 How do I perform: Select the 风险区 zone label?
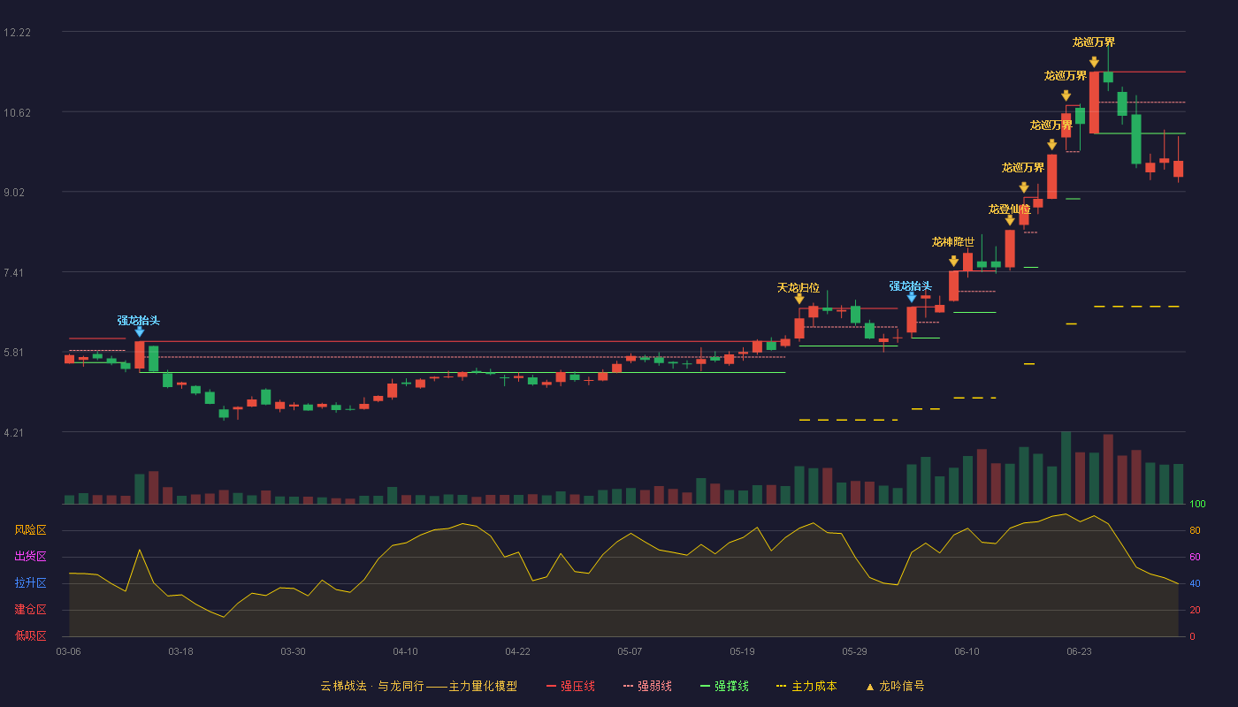click(30, 530)
